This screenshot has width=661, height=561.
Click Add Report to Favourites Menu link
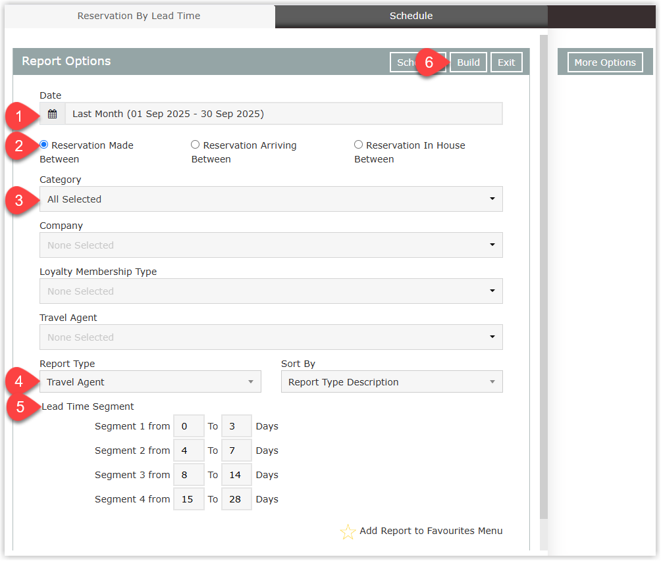pos(431,531)
